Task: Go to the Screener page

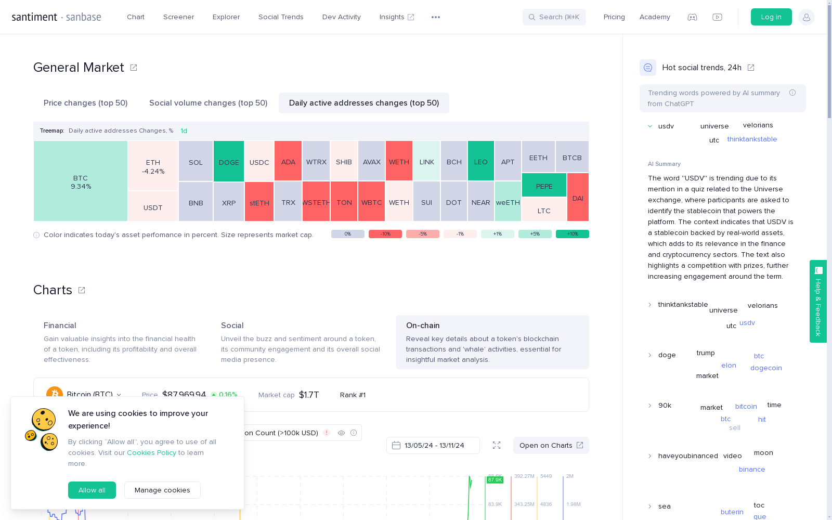Action: (x=179, y=17)
